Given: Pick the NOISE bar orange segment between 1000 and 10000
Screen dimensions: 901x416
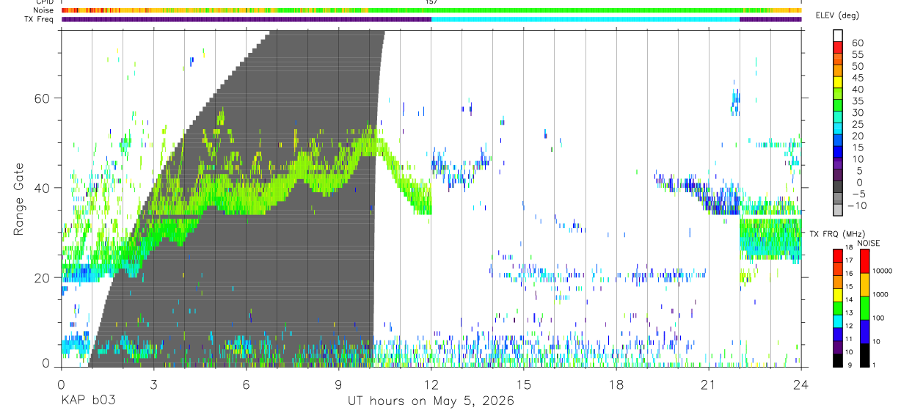Looking at the screenshot, I should click(x=865, y=284).
